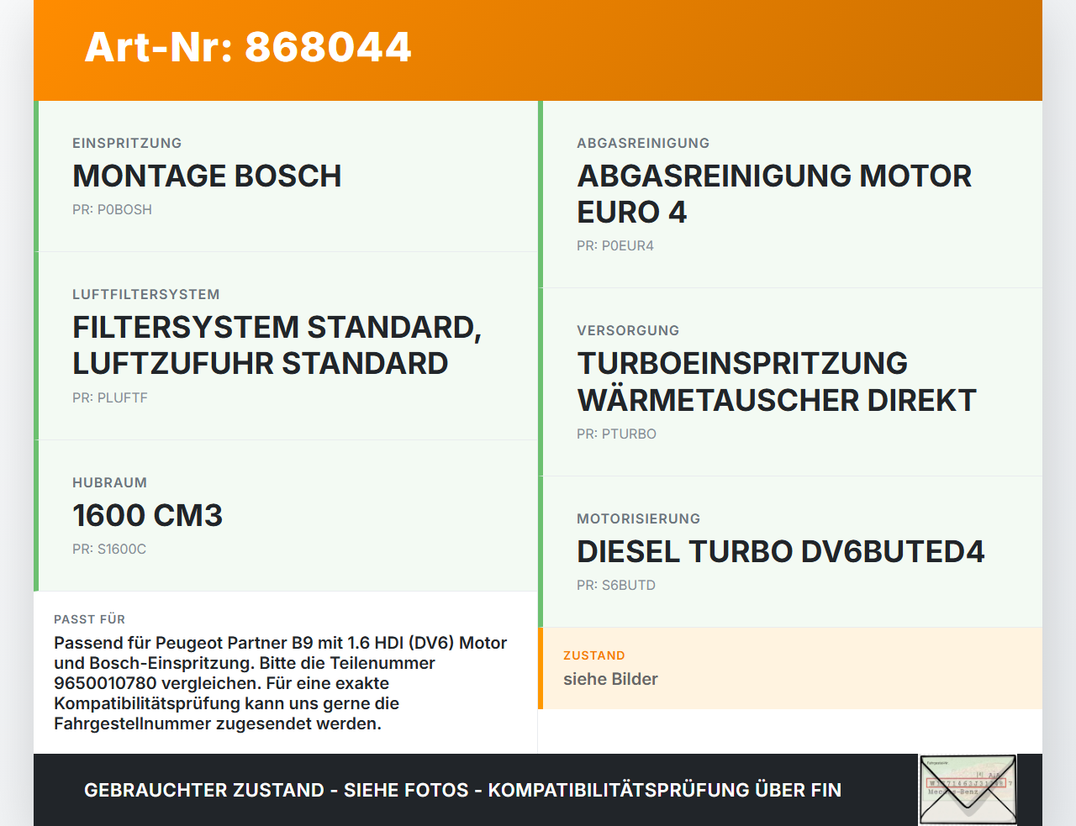Select the PR: PLUFTF code
Screen dimensions: 1076x826
tap(109, 397)
